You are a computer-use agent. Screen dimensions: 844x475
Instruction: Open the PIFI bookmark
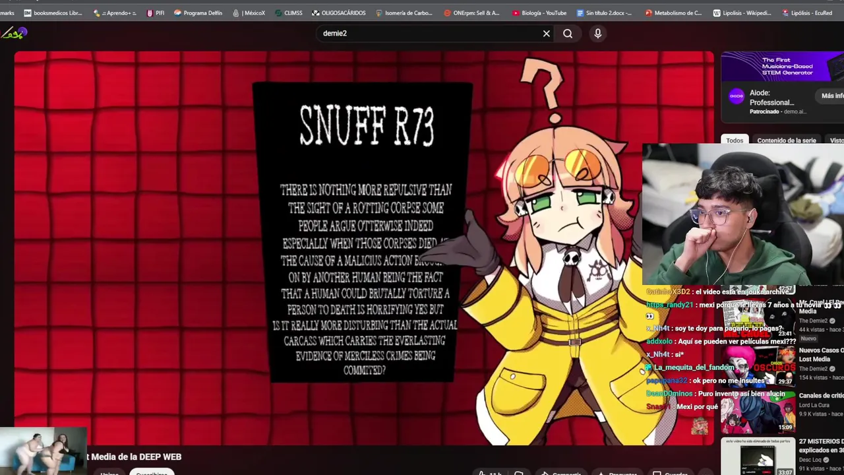coord(156,13)
